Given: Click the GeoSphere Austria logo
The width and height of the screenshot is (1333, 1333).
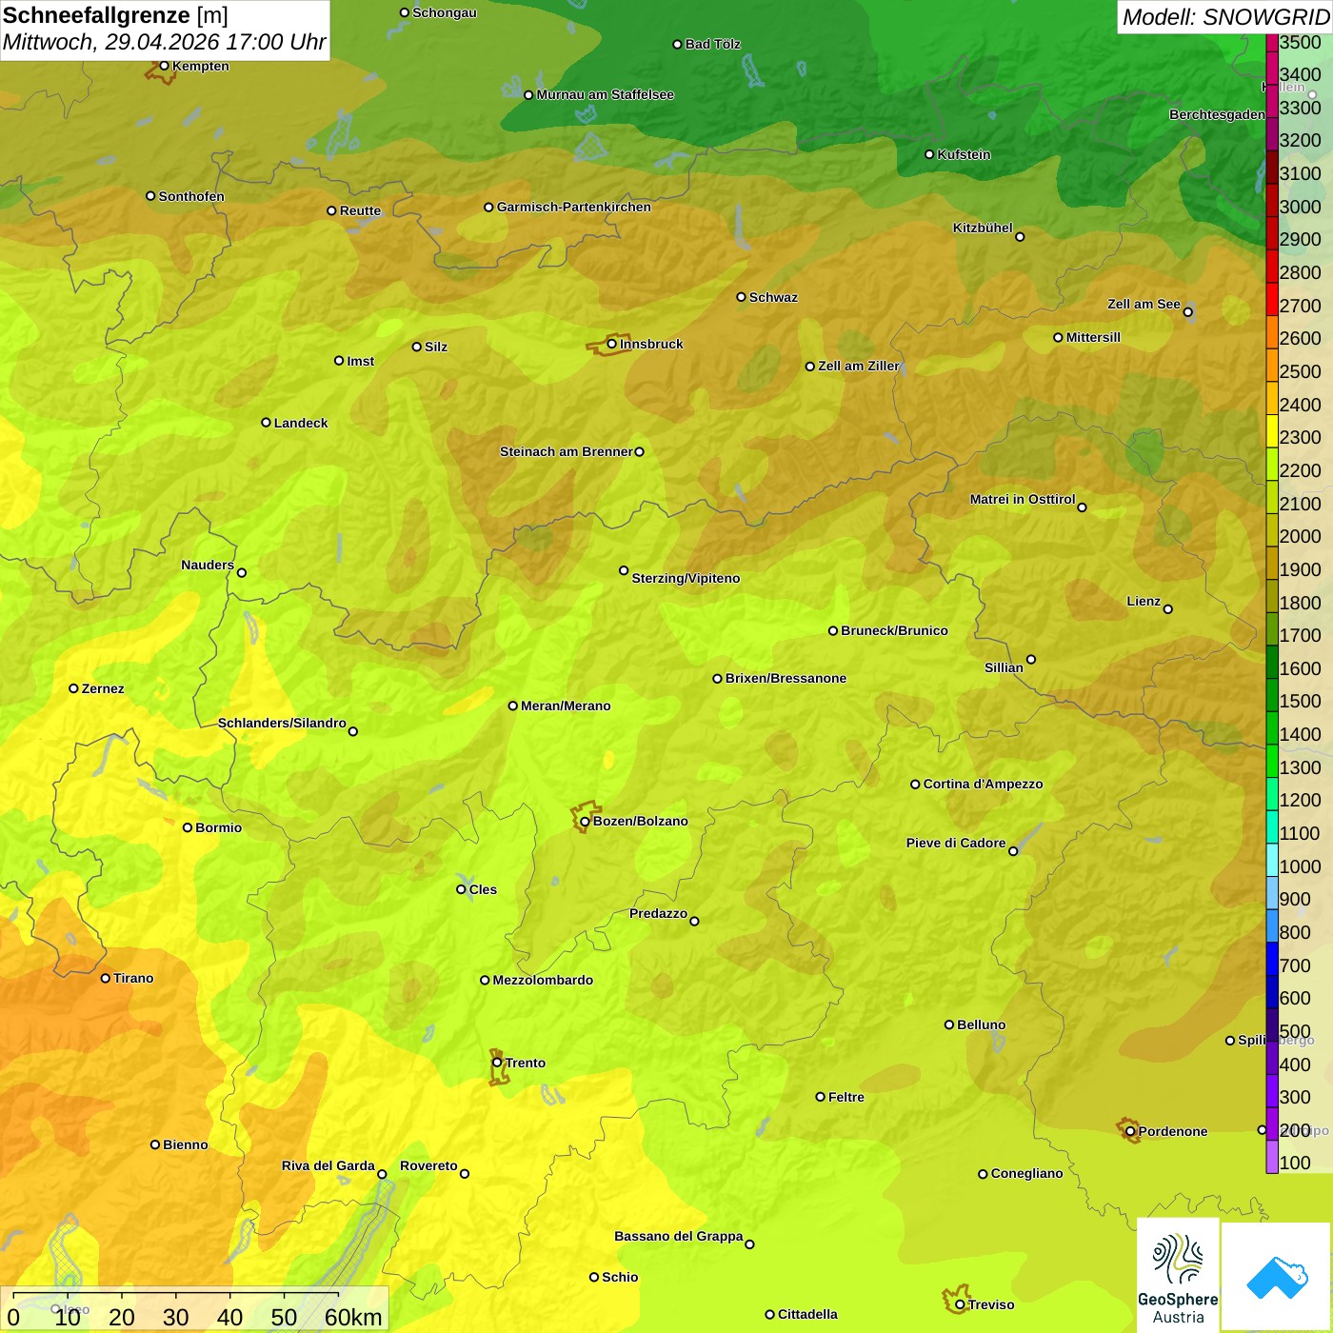Looking at the screenshot, I should click(x=1178, y=1275).
